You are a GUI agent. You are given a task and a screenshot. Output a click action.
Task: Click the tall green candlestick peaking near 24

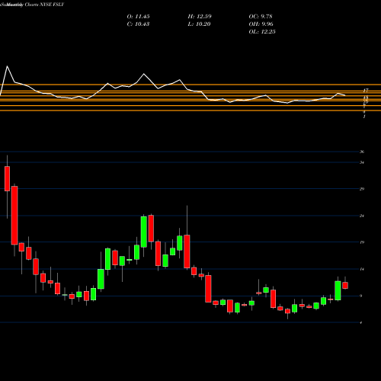(144, 232)
